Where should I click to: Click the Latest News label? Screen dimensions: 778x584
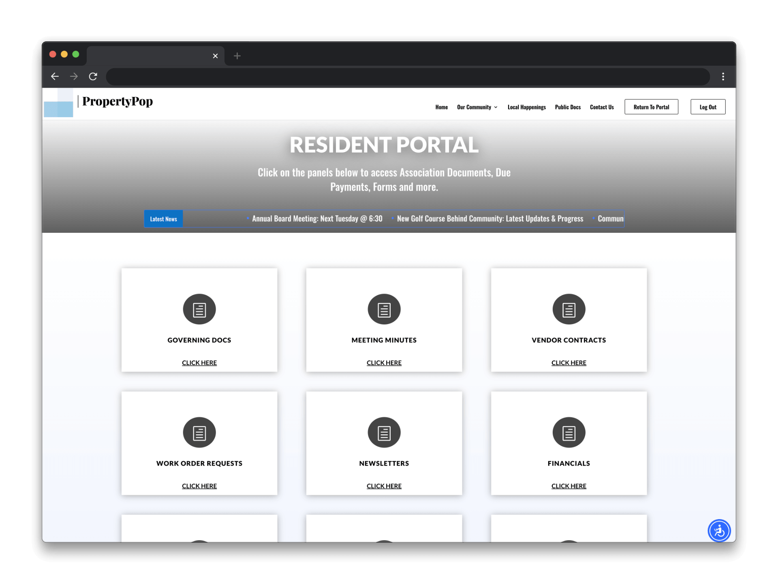coord(163,219)
